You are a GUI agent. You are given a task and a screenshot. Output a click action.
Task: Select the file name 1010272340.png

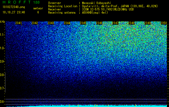tap(14, 7)
